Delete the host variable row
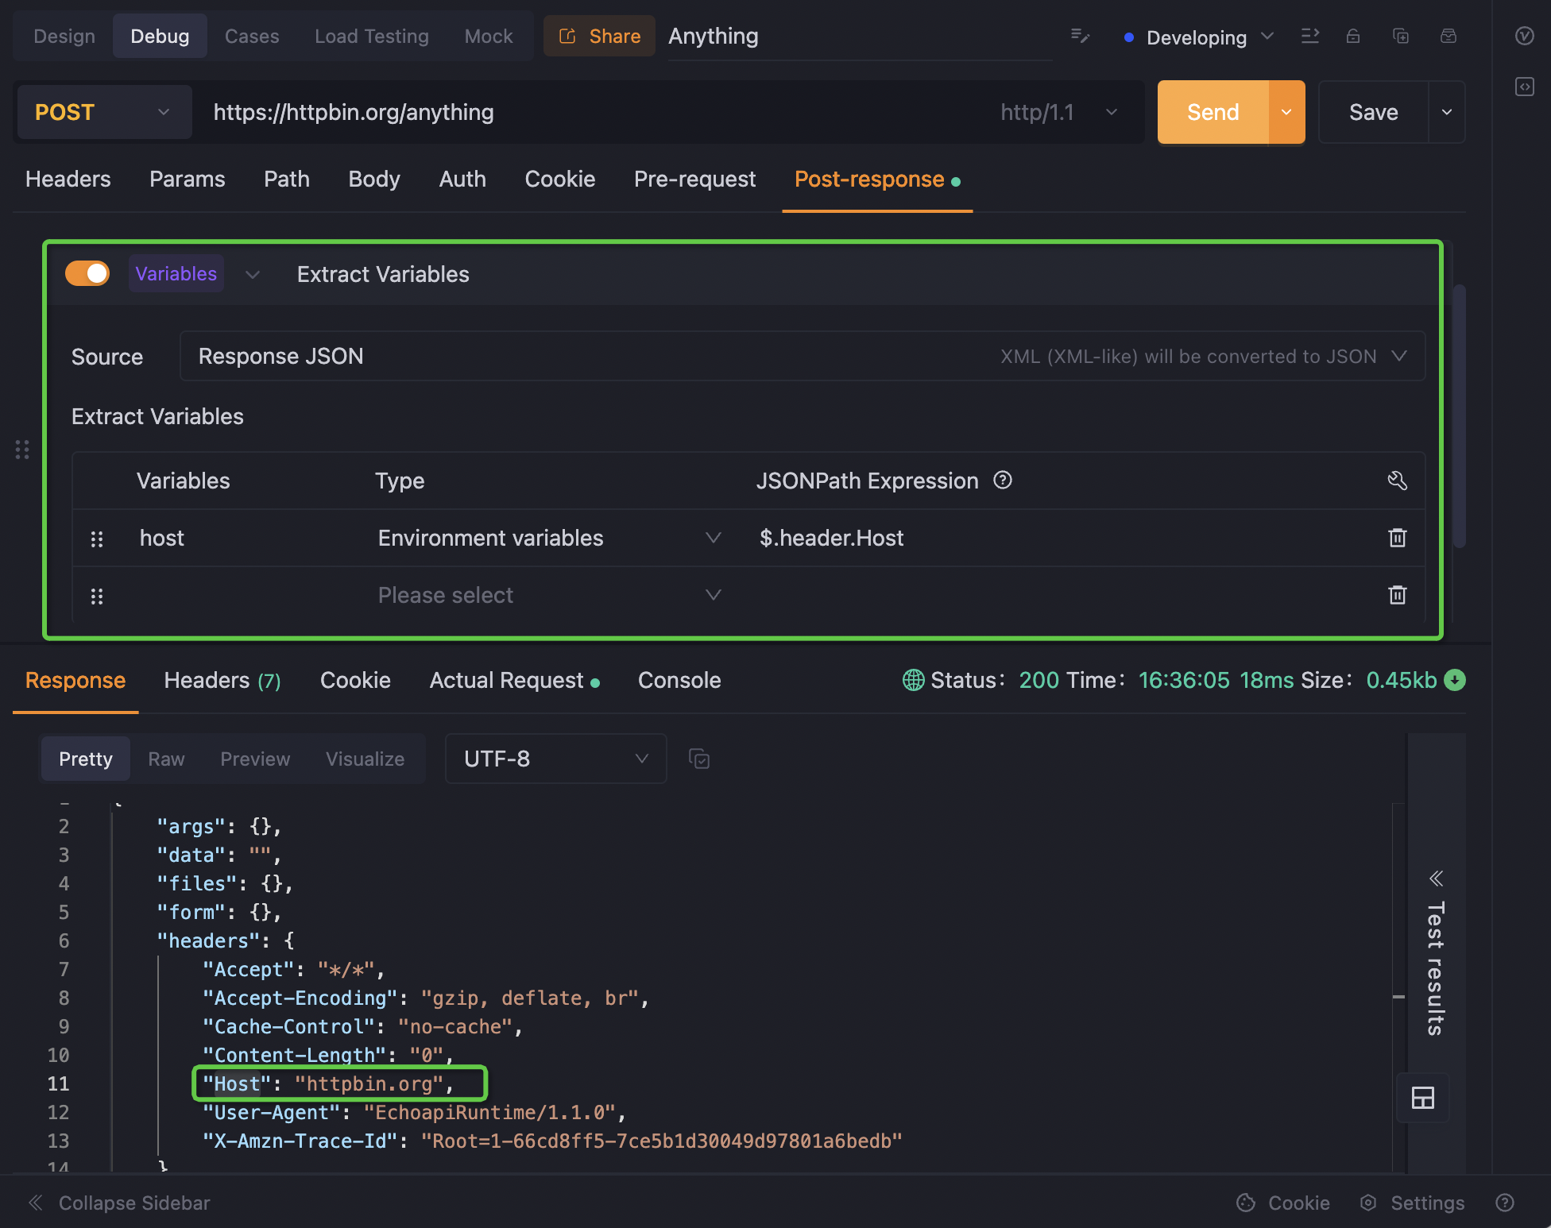 [x=1397, y=538]
